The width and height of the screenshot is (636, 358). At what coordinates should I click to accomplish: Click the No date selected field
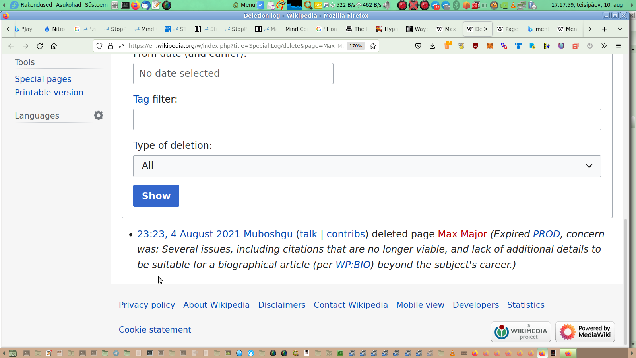[x=233, y=74]
